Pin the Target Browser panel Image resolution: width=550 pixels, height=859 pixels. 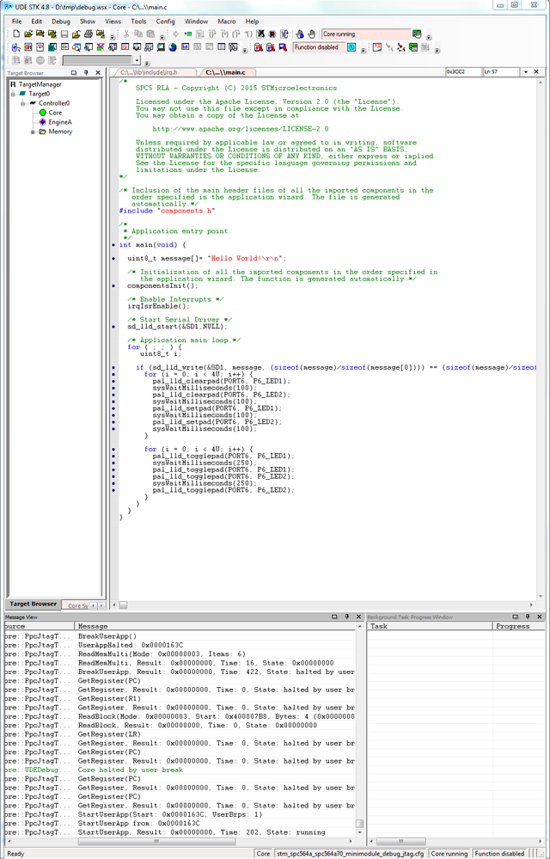tap(86, 72)
